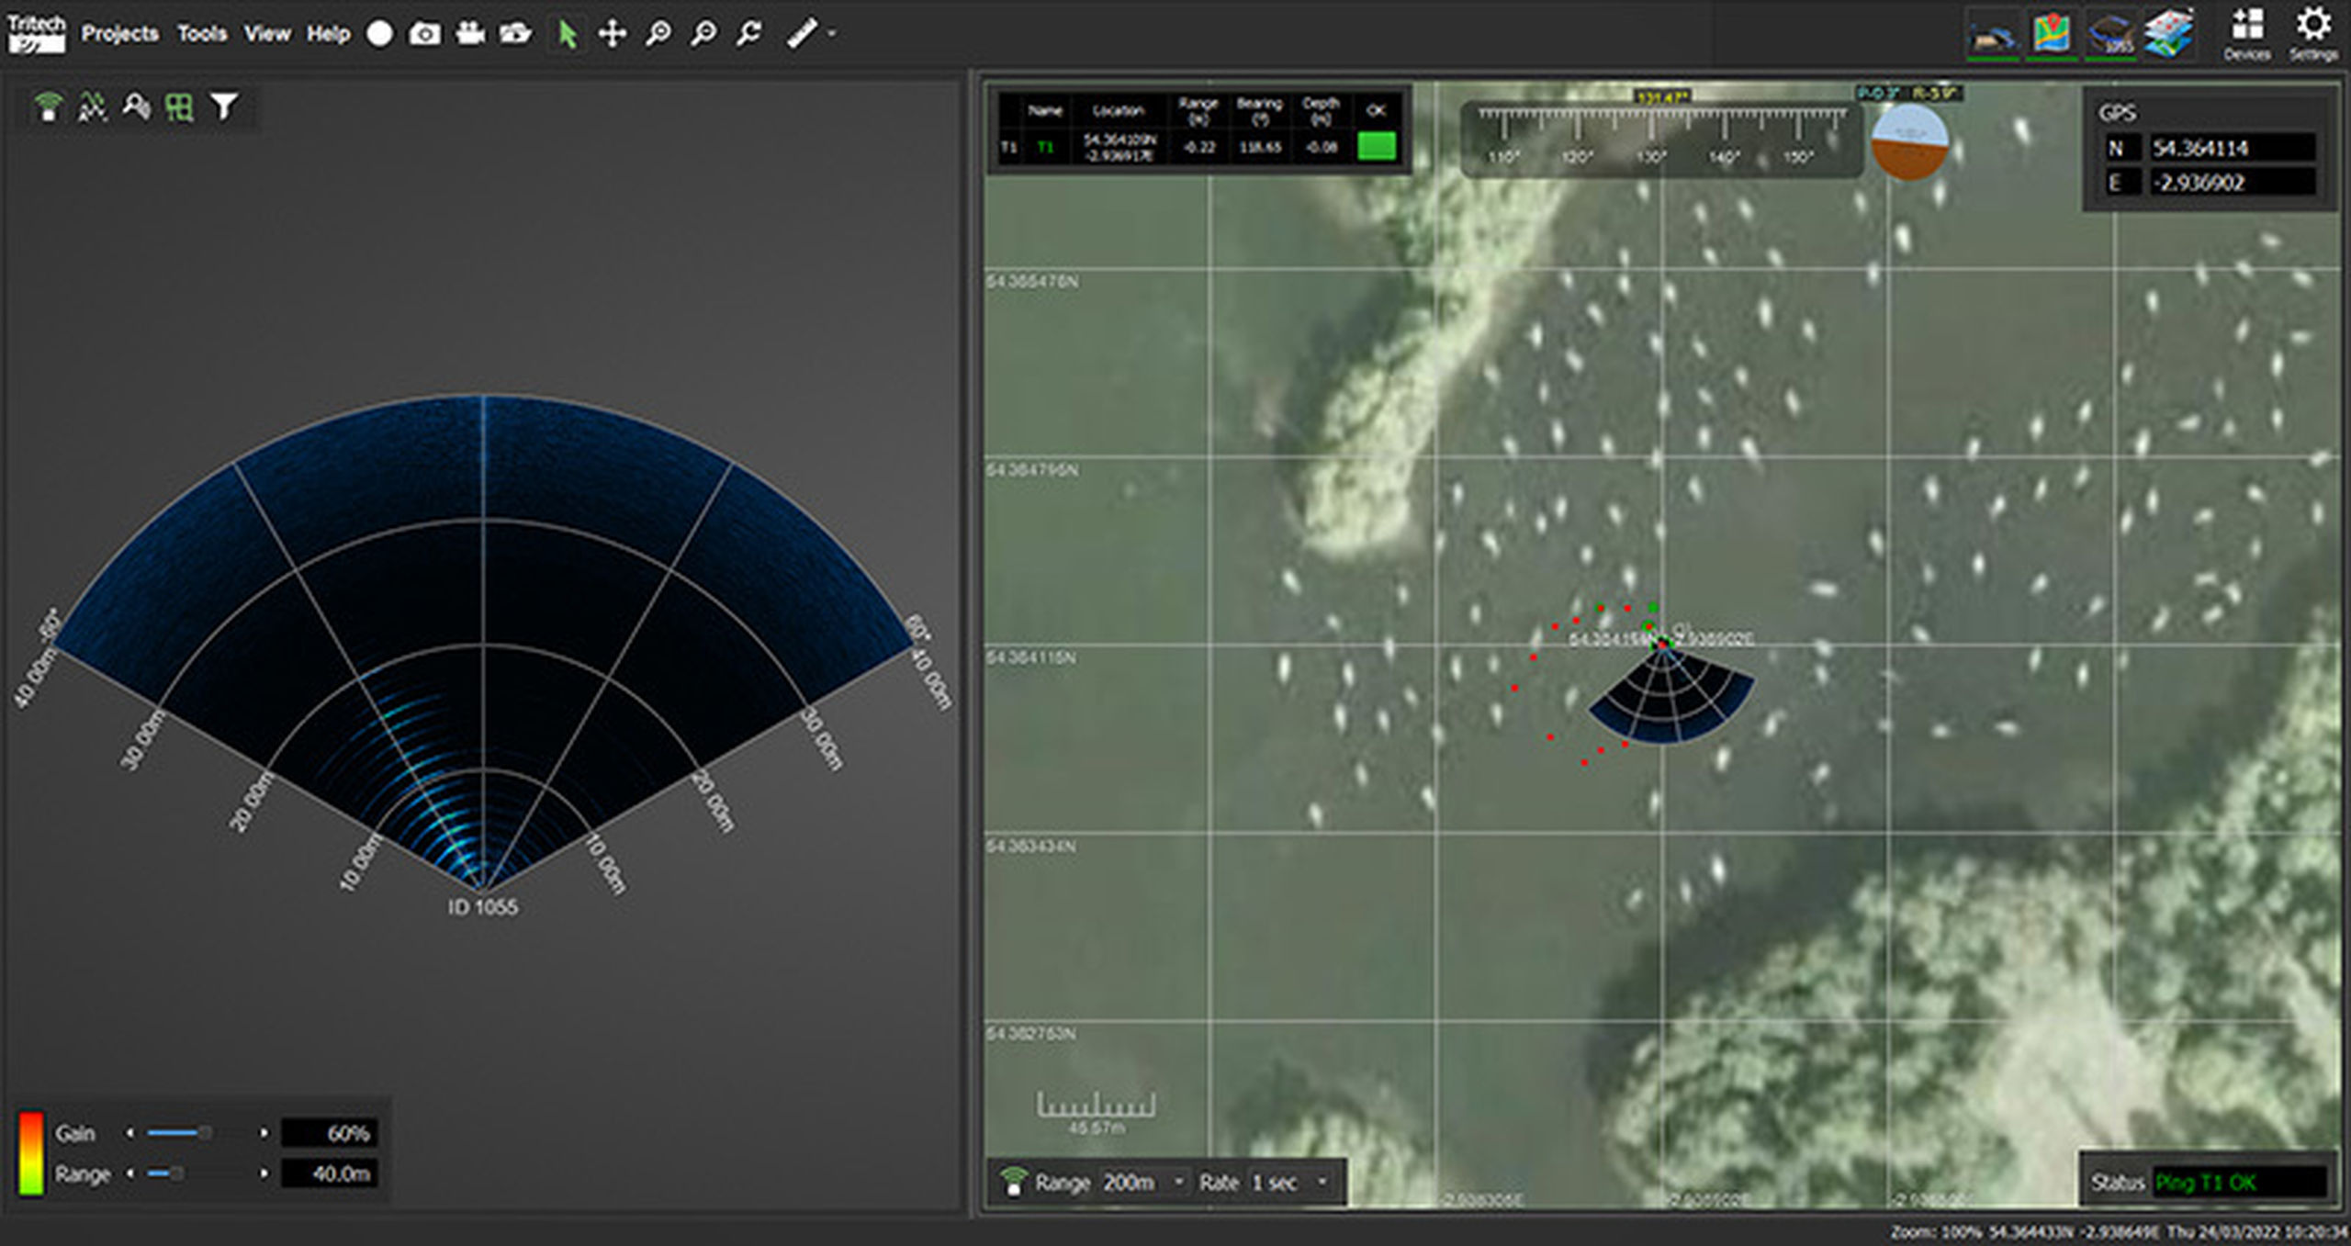The image size is (2351, 1246).
Task: Click the ruler measure tool
Action: [x=802, y=34]
